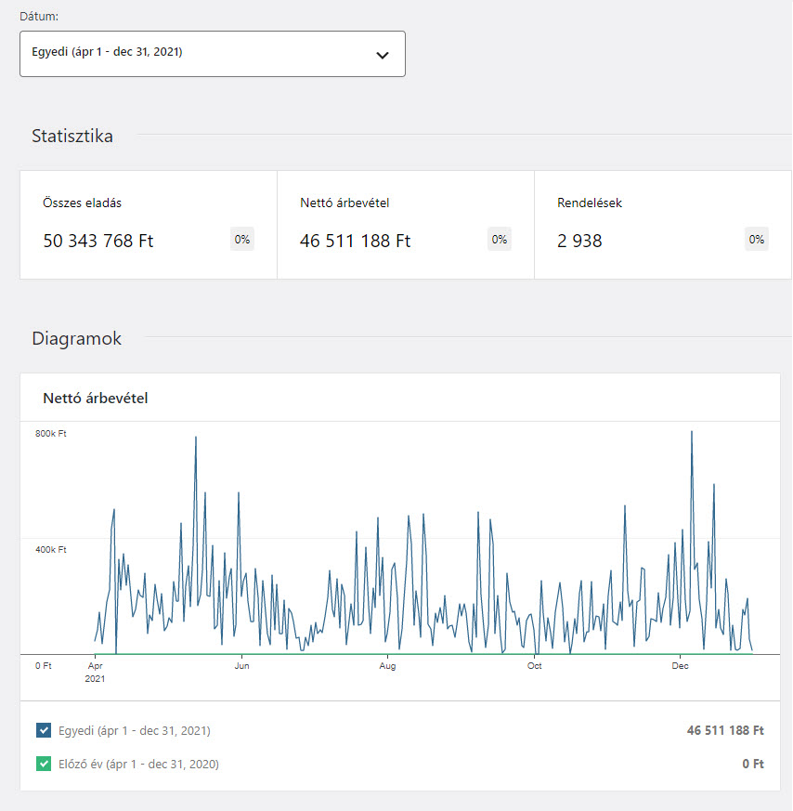Image resolution: width=793 pixels, height=811 pixels.
Task: Click the 0% badge on Összes eladás
Action: (x=242, y=240)
